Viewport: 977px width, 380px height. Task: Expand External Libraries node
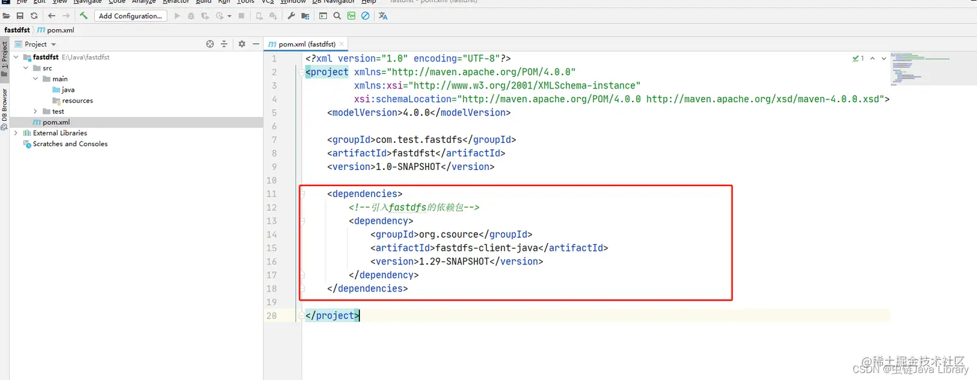[x=16, y=133]
